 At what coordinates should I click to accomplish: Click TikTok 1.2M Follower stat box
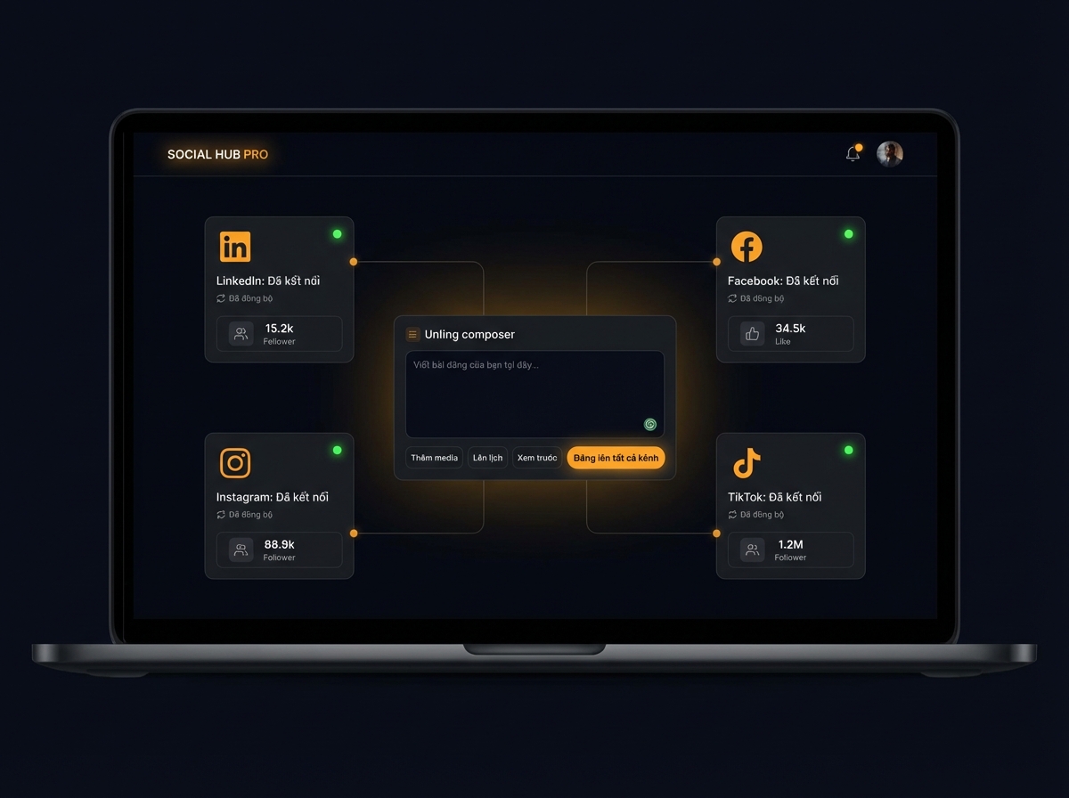(x=790, y=550)
